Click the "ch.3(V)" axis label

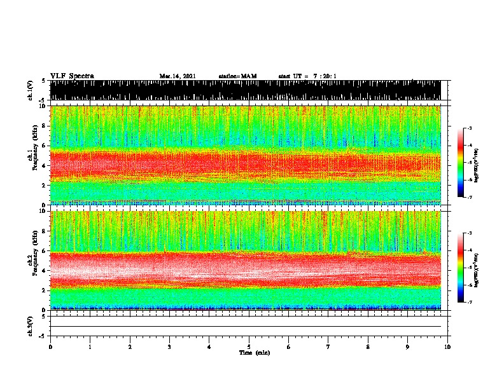point(31,326)
